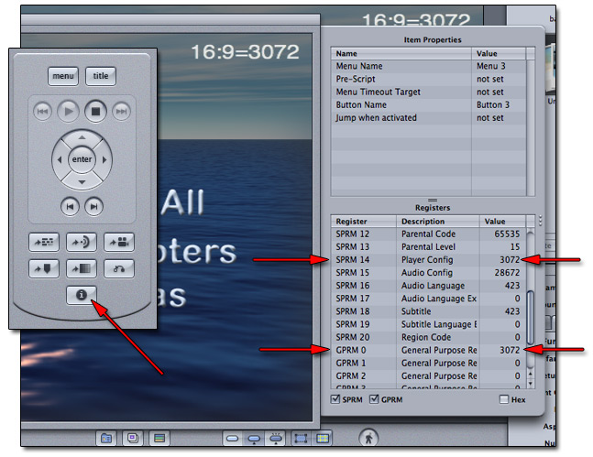Image resolution: width=593 pixels, height=457 pixels.
Task: Uncheck the GPRM registers checkbox
Action: click(x=374, y=400)
